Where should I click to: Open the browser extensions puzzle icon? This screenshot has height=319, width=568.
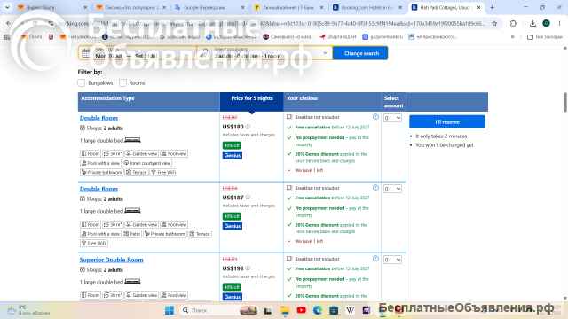click(x=513, y=24)
